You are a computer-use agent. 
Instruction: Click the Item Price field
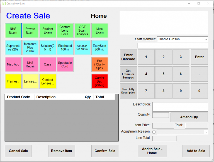[163, 126]
